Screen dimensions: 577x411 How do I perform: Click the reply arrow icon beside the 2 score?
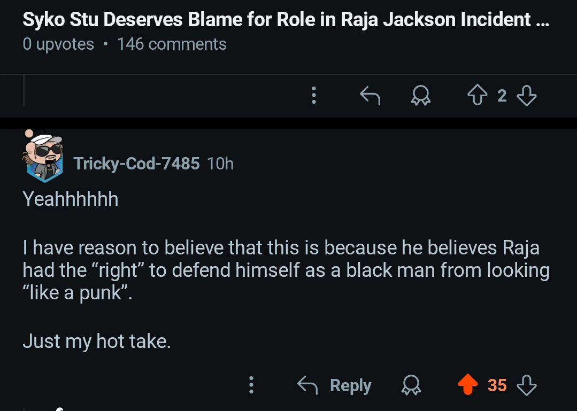[x=370, y=96]
